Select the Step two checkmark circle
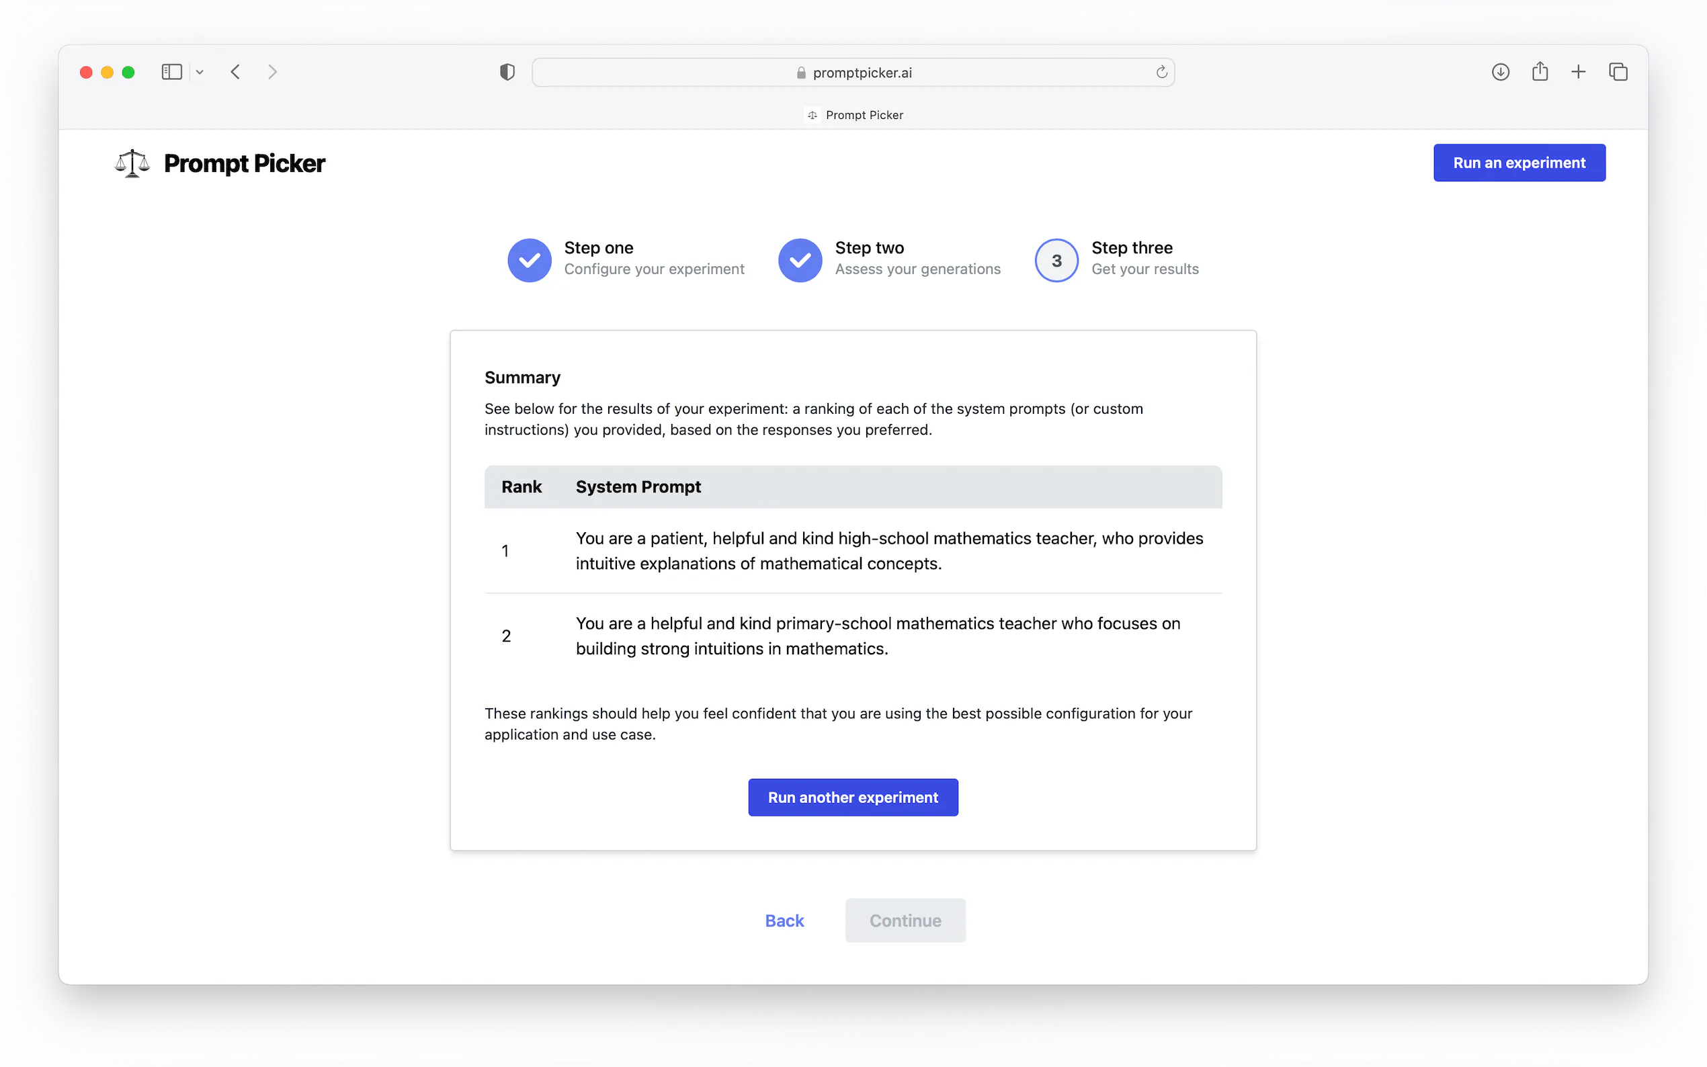The width and height of the screenshot is (1707, 1067). pyautogui.click(x=800, y=261)
